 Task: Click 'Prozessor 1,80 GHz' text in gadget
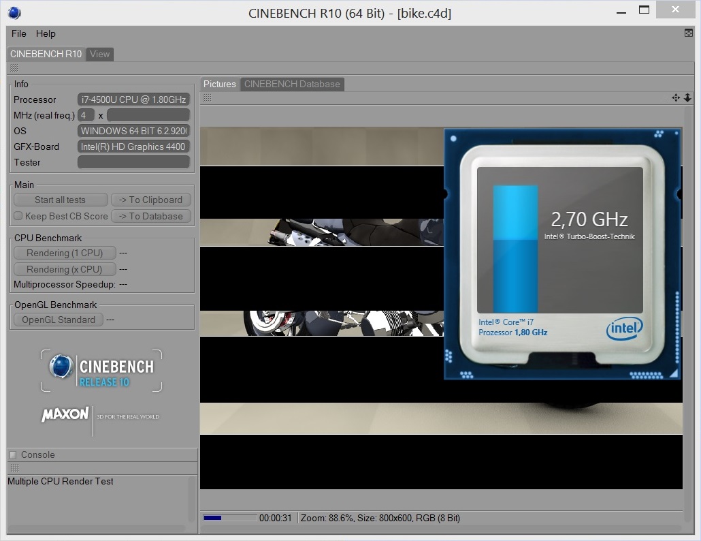pos(512,332)
